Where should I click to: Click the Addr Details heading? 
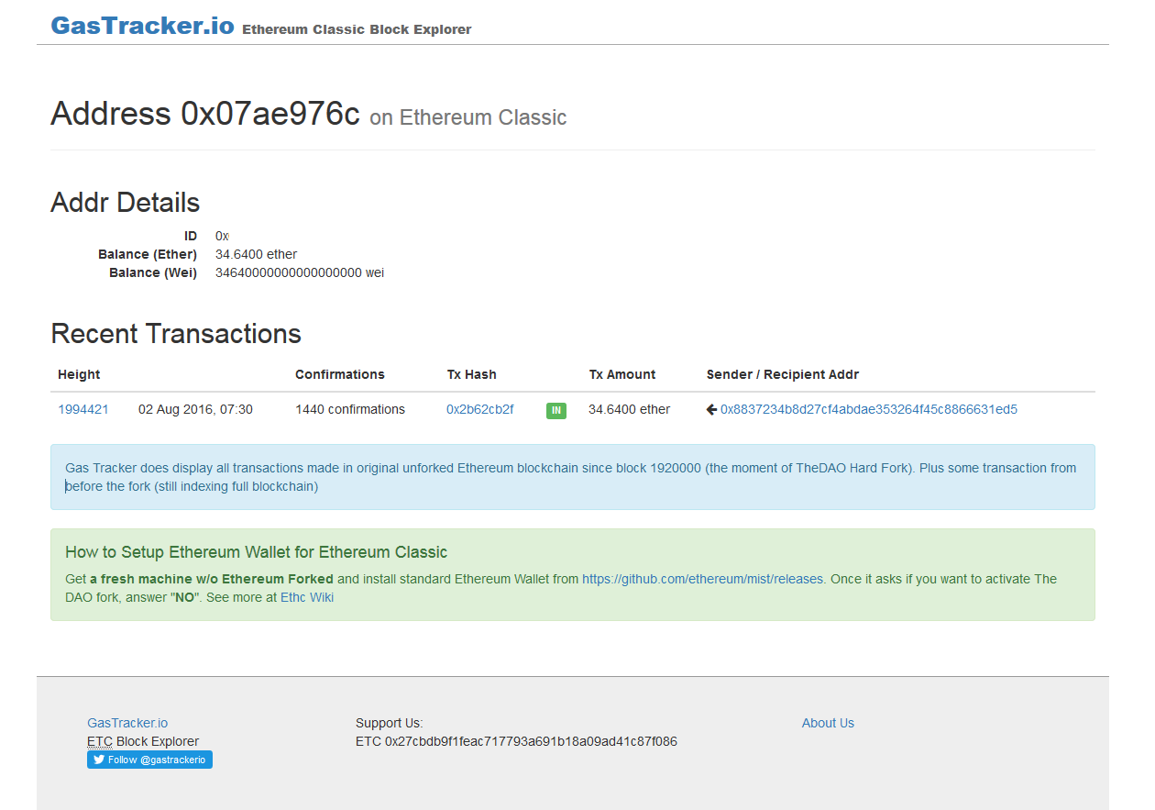[x=126, y=203]
